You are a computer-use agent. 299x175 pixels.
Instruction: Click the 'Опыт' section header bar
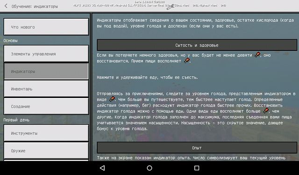(x=197, y=147)
